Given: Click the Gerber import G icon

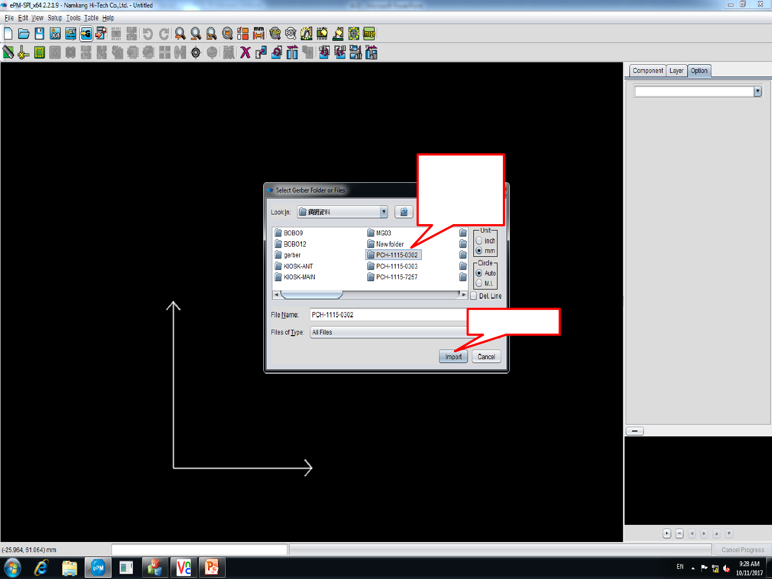Looking at the screenshot, I should (x=86, y=34).
